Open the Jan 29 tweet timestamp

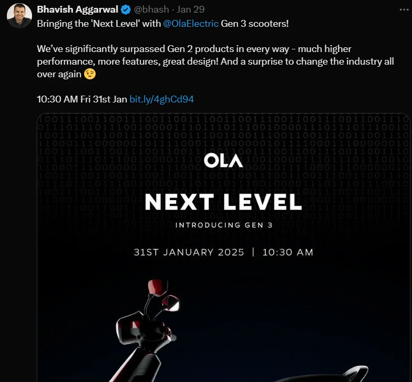[x=190, y=9]
